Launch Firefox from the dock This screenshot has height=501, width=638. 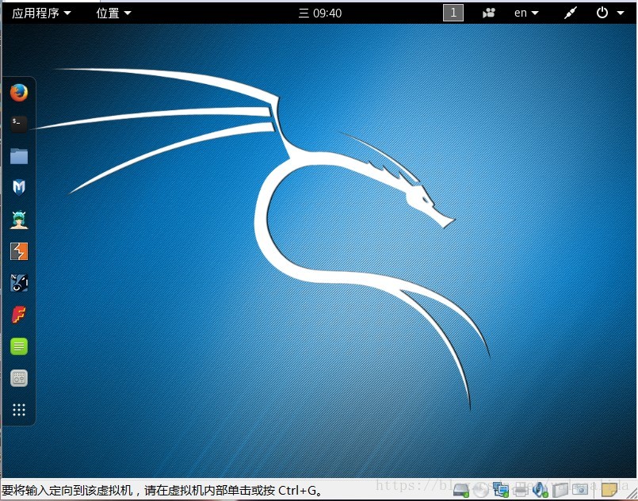[x=19, y=93]
